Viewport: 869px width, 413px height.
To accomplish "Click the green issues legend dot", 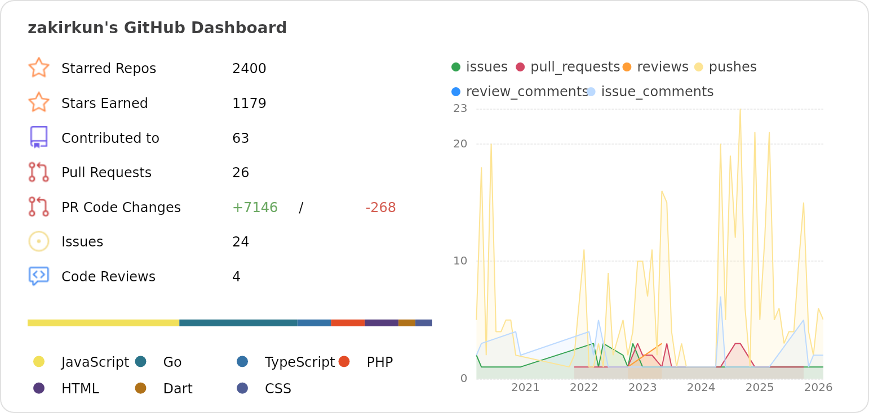I will coord(455,66).
